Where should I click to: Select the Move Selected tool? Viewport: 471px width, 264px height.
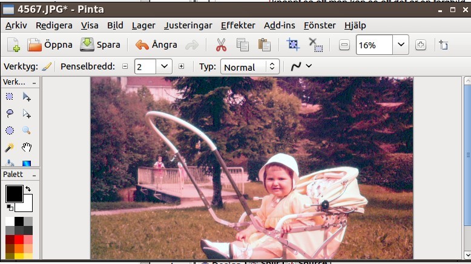(x=27, y=97)
